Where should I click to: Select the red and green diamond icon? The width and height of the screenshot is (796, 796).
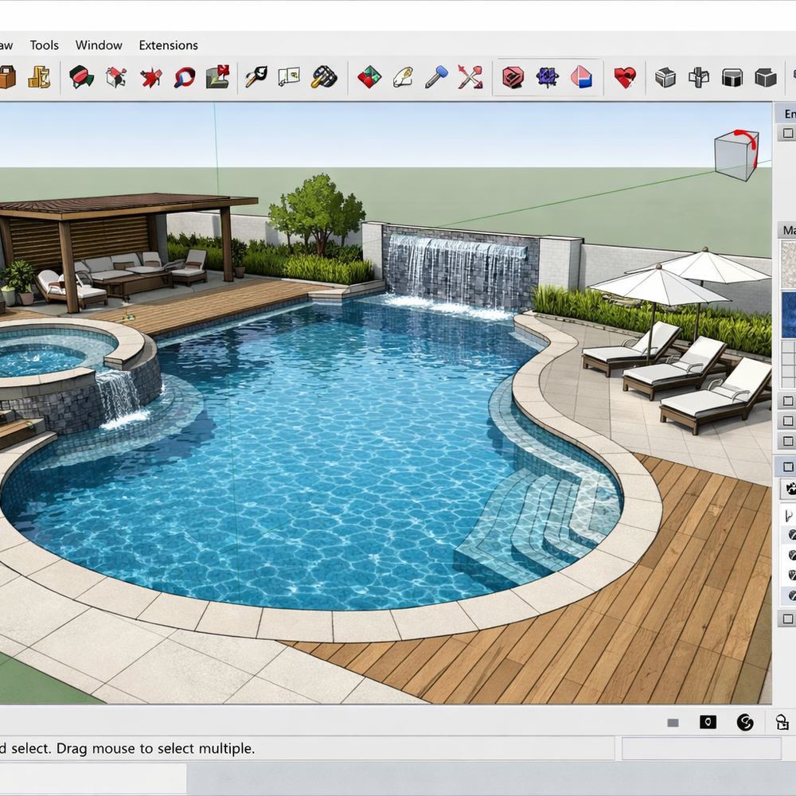369,77
